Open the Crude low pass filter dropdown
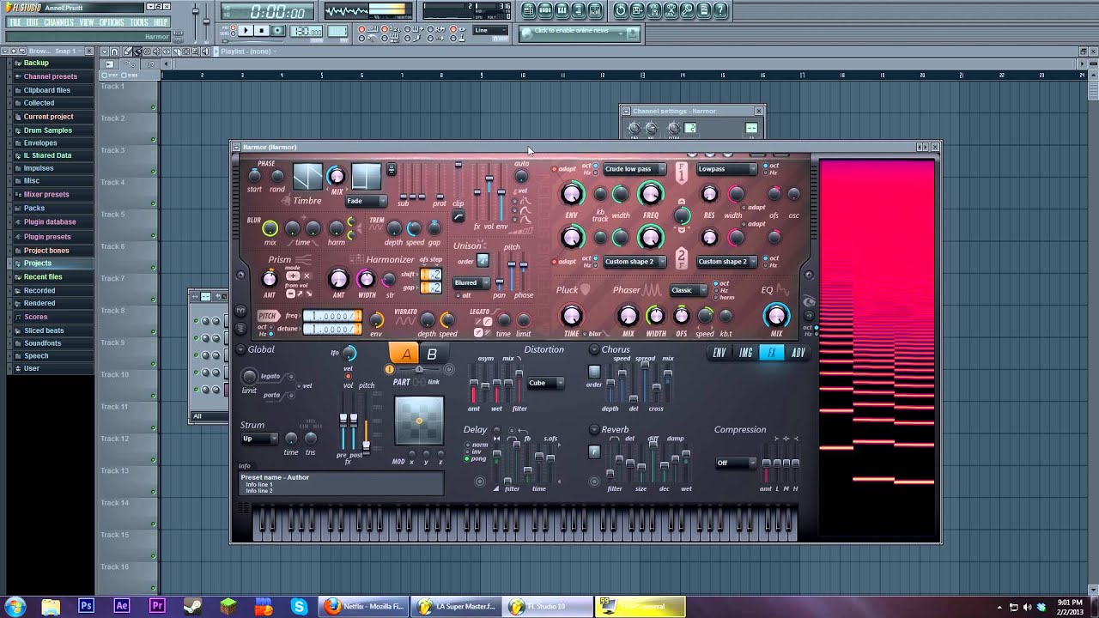This screenshot has height=618, width=1099. click(635, 169)
